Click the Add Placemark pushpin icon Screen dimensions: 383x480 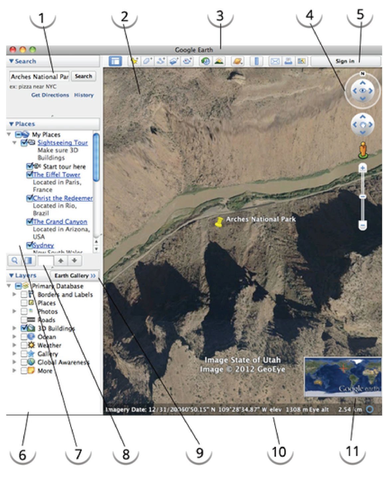tap(134, 61)
